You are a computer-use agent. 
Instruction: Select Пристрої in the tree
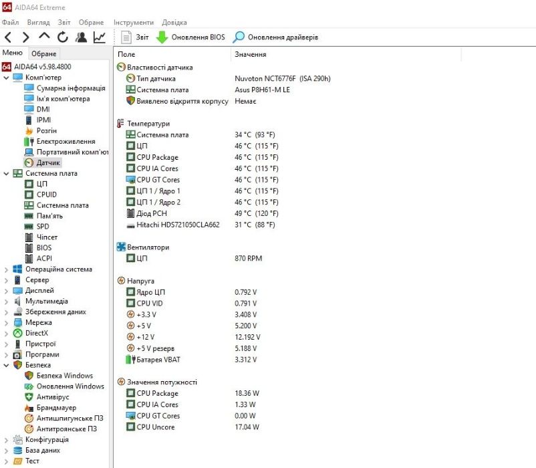point(34,344)
